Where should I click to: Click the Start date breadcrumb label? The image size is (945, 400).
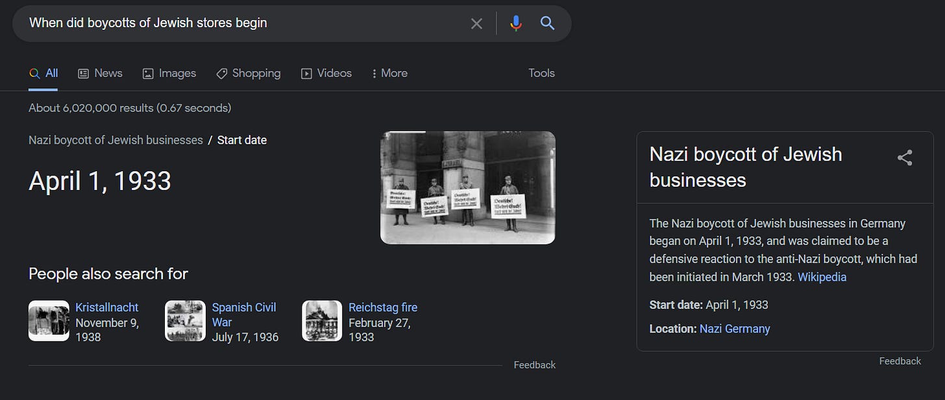pos(242,140)
